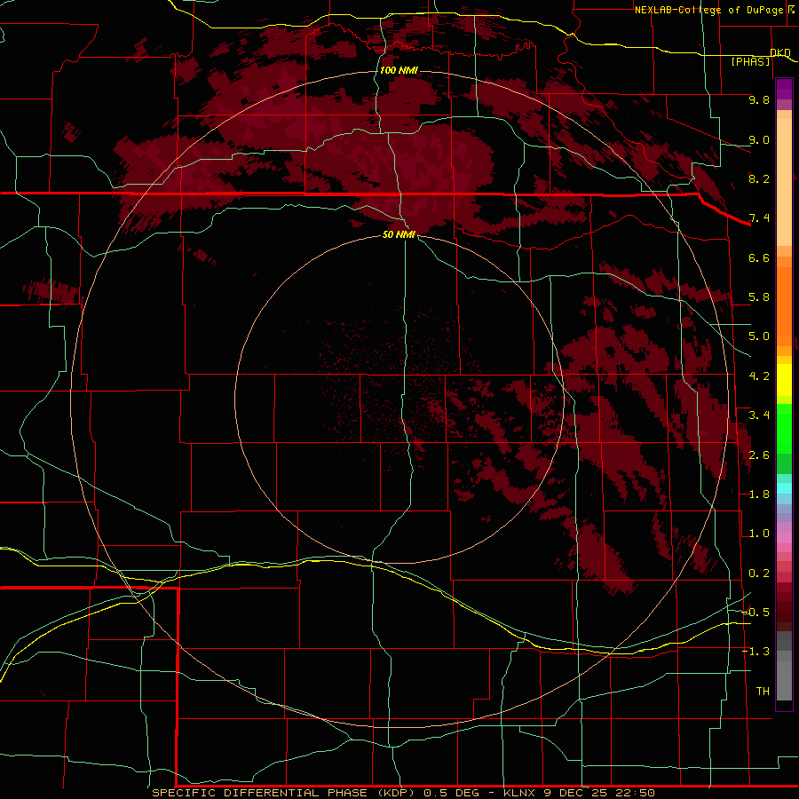
Task: Click the cyan color bar segment
Action: tap(784, 488)
